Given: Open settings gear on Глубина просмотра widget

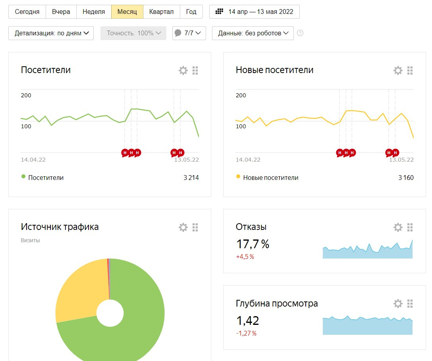Looking at the screenshot, I should point(398,304).
